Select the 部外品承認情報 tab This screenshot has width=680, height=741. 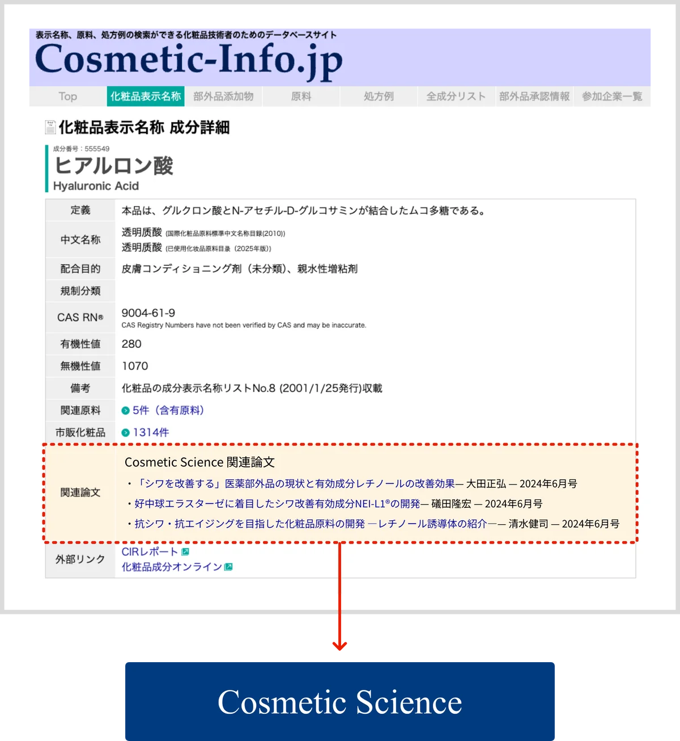click(x=534, y=96)
